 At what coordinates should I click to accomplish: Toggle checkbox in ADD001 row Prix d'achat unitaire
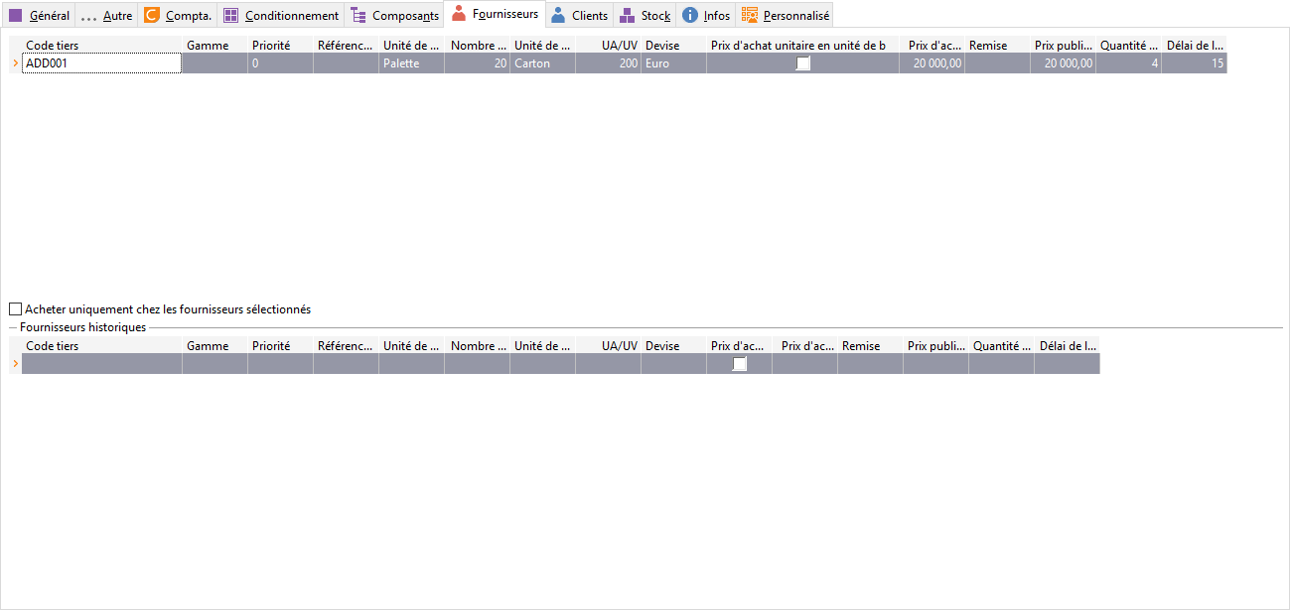point(803,63)
